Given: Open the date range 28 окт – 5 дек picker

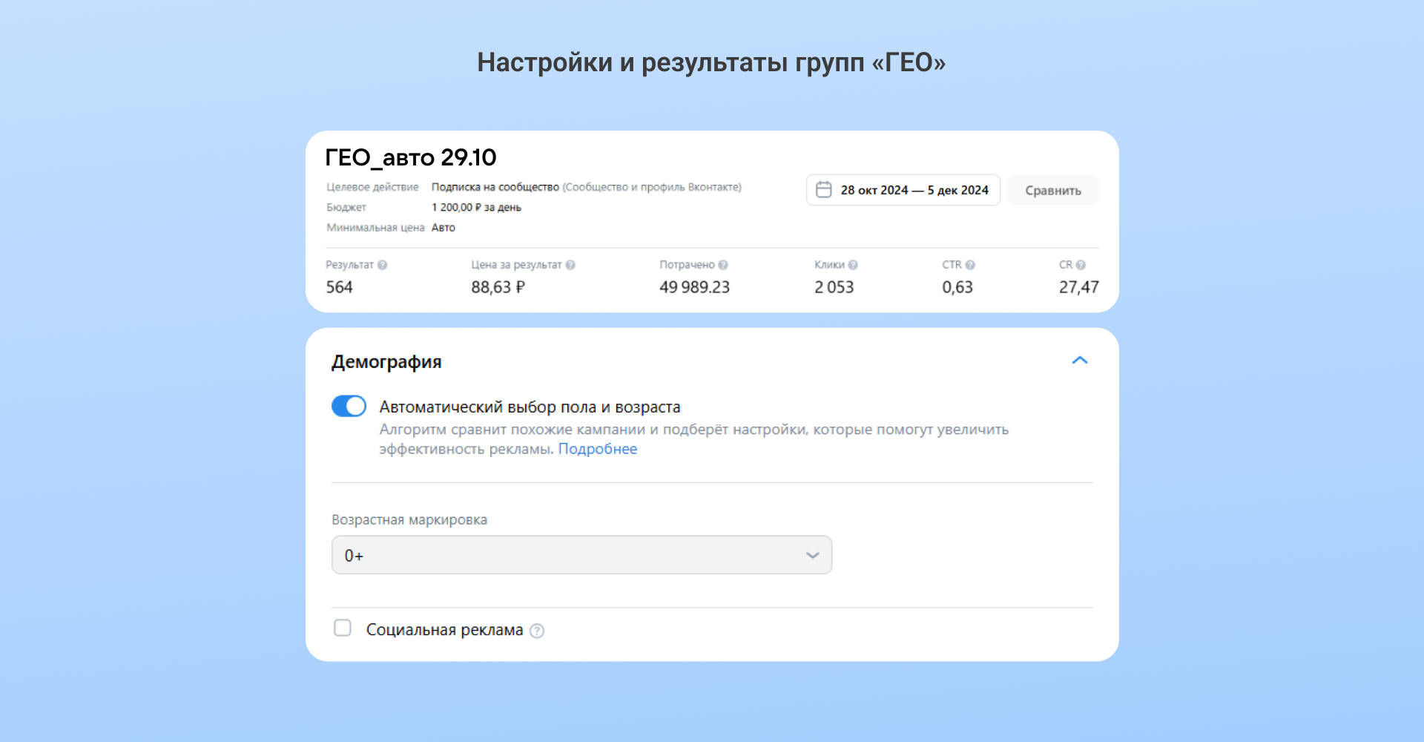Looking at the screenshot, I should click(914, 190).
